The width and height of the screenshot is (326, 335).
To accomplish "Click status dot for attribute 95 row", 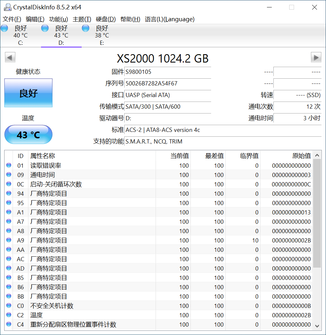I will (9, 202).
